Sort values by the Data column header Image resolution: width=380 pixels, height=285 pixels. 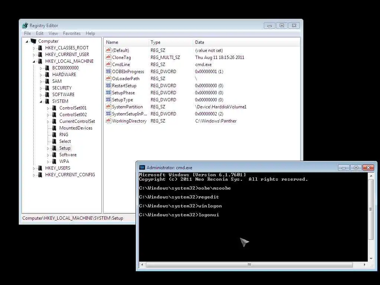pyautogui.click(x=246, y=42)
